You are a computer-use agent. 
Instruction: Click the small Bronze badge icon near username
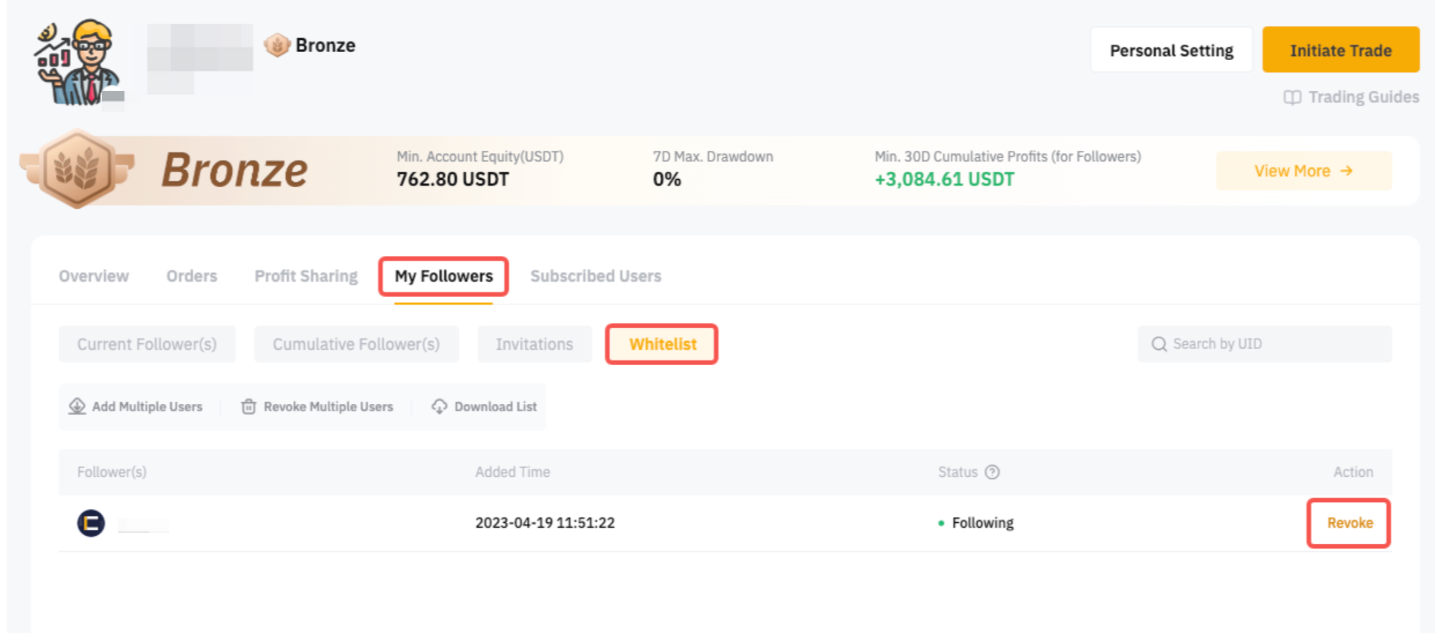[x=277, y=45]
